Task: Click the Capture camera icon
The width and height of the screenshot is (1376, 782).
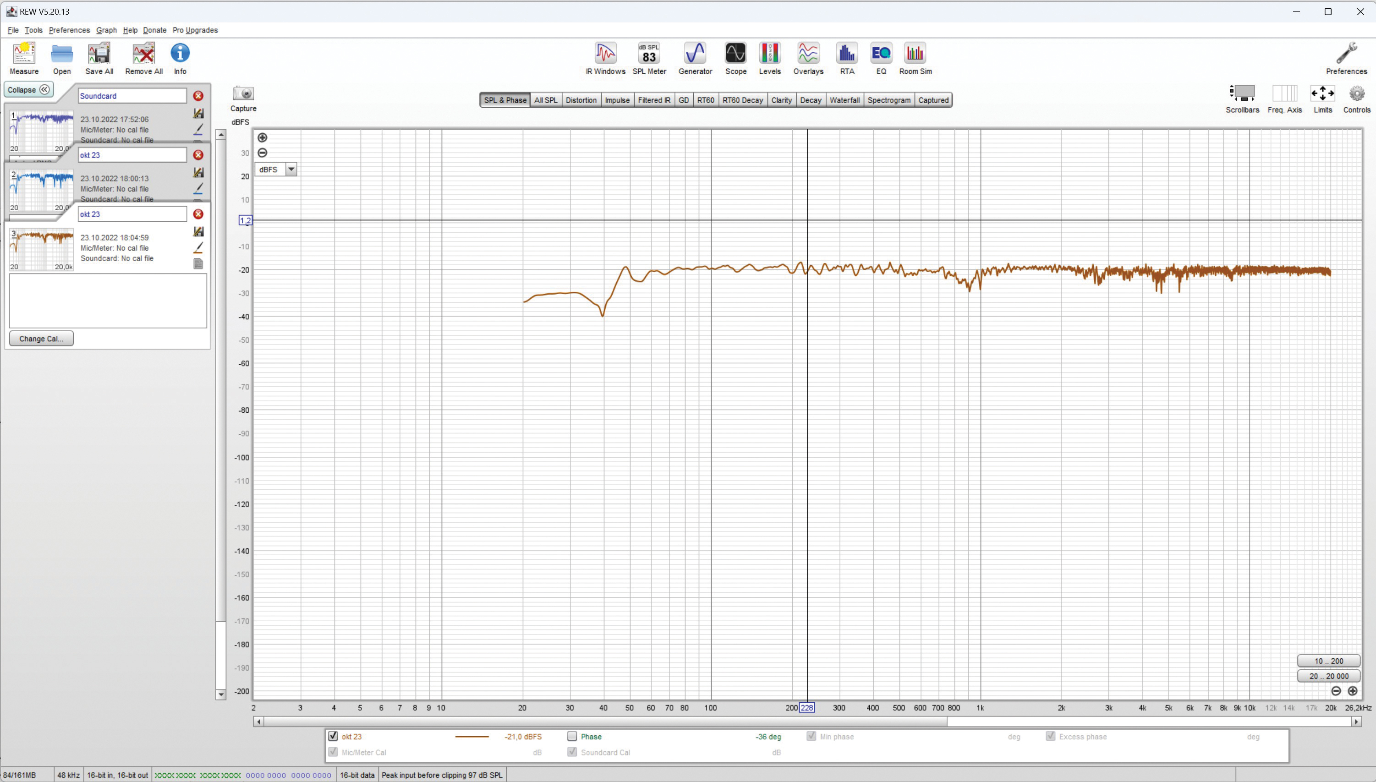Action: coord(243,94)
